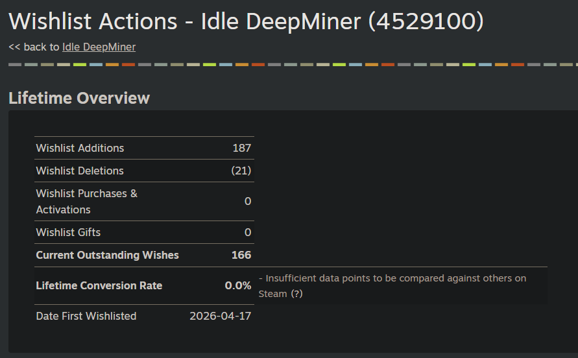Open the Idle DeepMiner back link
578x358 pixels.
point(99,47)
